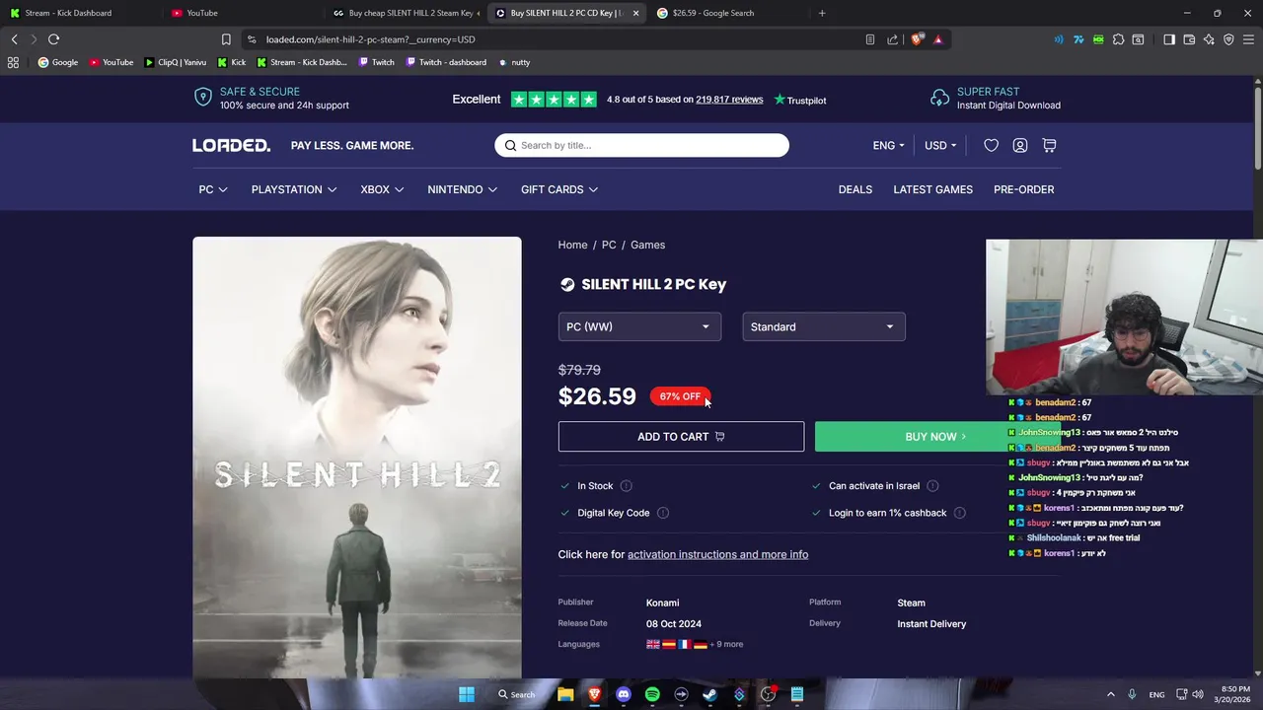Open Spotify from the taskbar
This screenshot has width=1263, height=710.
(x=652, y=694)
